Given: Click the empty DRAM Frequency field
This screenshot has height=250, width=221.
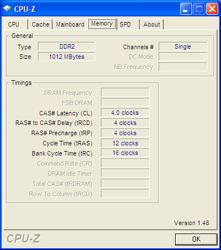Looking at the screenshot, I should coord(125,92).
